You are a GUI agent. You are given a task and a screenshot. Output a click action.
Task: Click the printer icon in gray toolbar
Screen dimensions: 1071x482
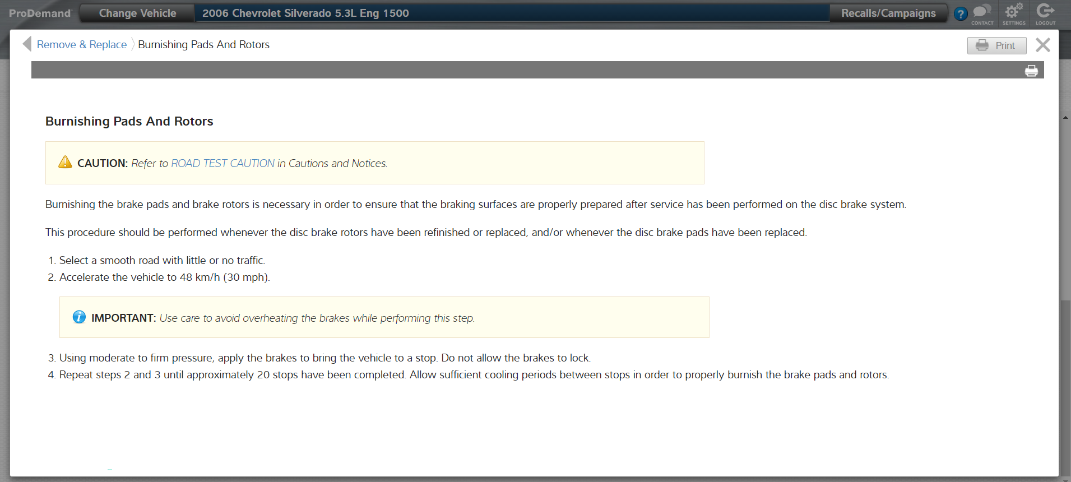point(1031,71)
